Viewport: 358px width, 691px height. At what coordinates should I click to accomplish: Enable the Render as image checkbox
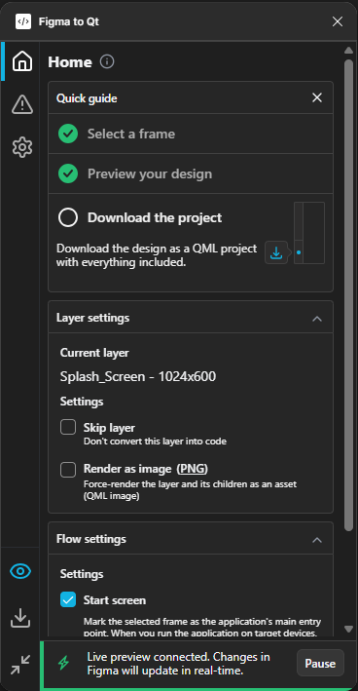coord(68,470)
